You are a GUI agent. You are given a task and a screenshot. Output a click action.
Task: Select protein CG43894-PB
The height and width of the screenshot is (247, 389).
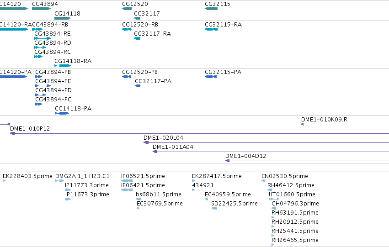point(38,77)
